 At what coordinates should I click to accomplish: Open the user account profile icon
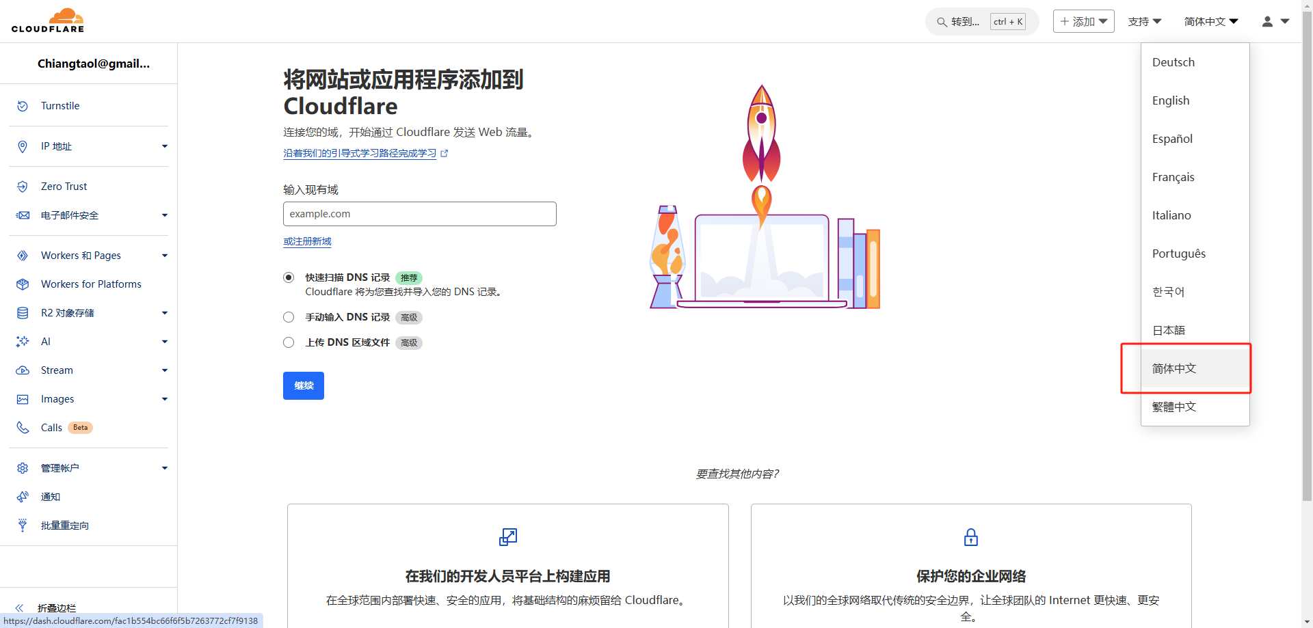point(1267,22)
